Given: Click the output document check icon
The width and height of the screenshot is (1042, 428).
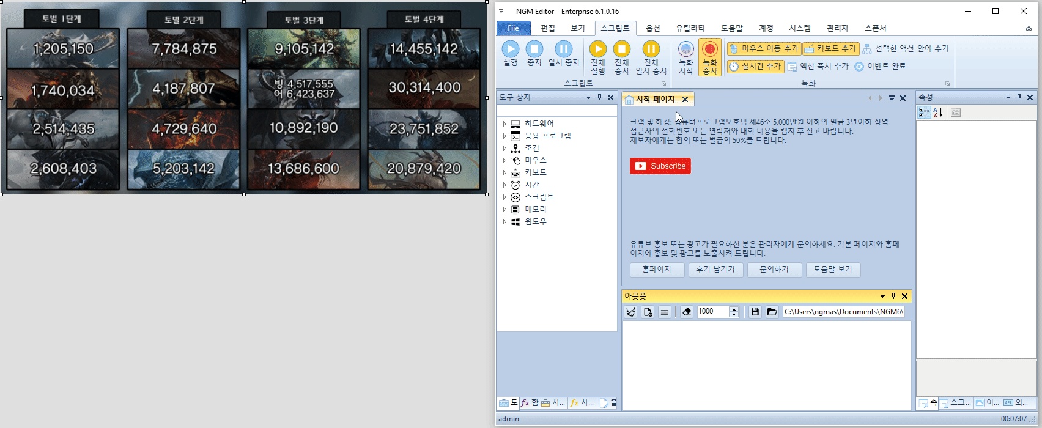Looking at the screenshot, I should point(648,312).
